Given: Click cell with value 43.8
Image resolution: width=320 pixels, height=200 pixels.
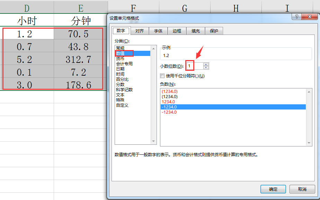Looking at the screenshot, I should coord(80,46).
